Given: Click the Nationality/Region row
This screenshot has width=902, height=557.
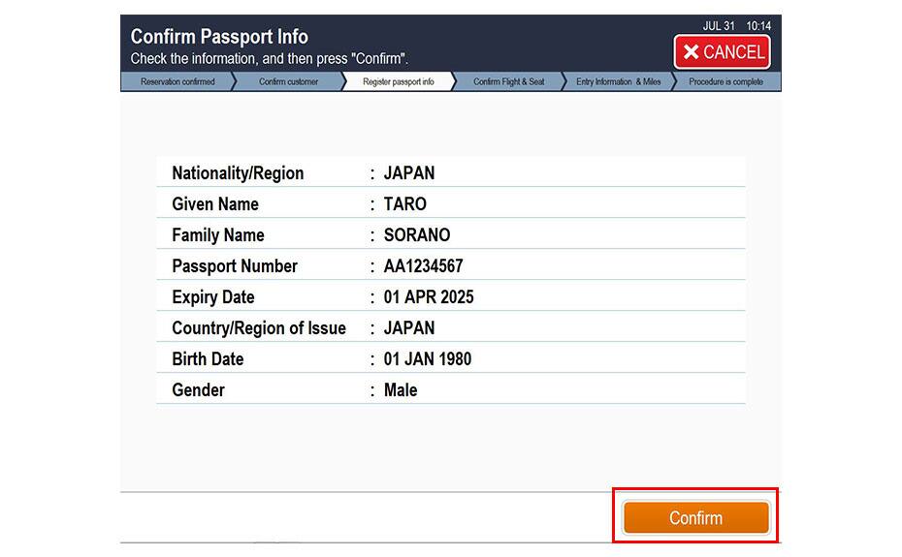Looking at the screenshot, I should pos(450,173).
